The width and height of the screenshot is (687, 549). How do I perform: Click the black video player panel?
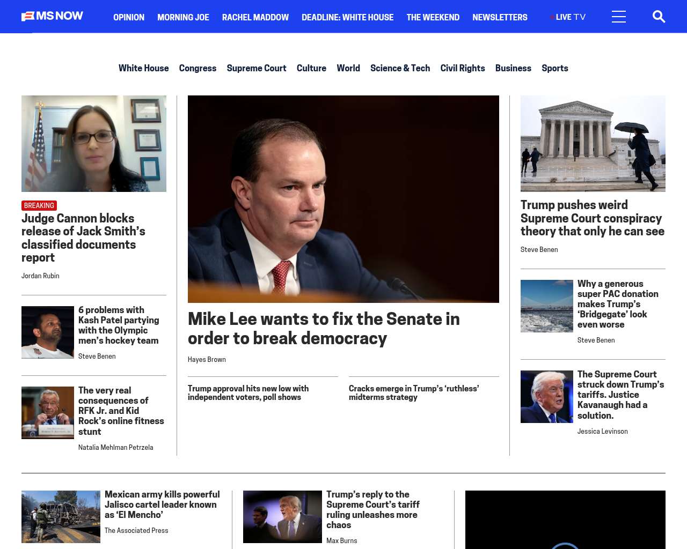coord(565,520)
